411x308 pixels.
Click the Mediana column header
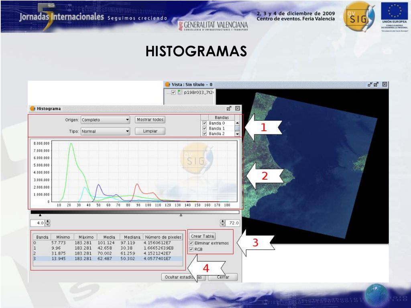pos(132,237)
